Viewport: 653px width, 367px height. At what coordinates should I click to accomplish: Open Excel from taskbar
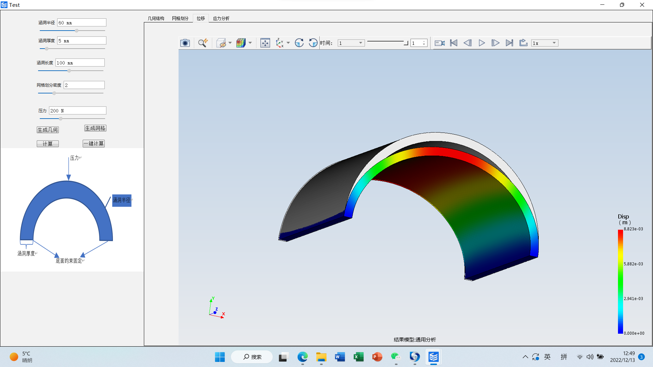358,357
